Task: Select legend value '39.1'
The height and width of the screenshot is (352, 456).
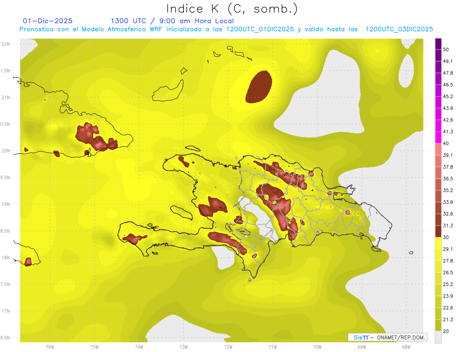Action: pyautogui.click(x=448, y=155)
